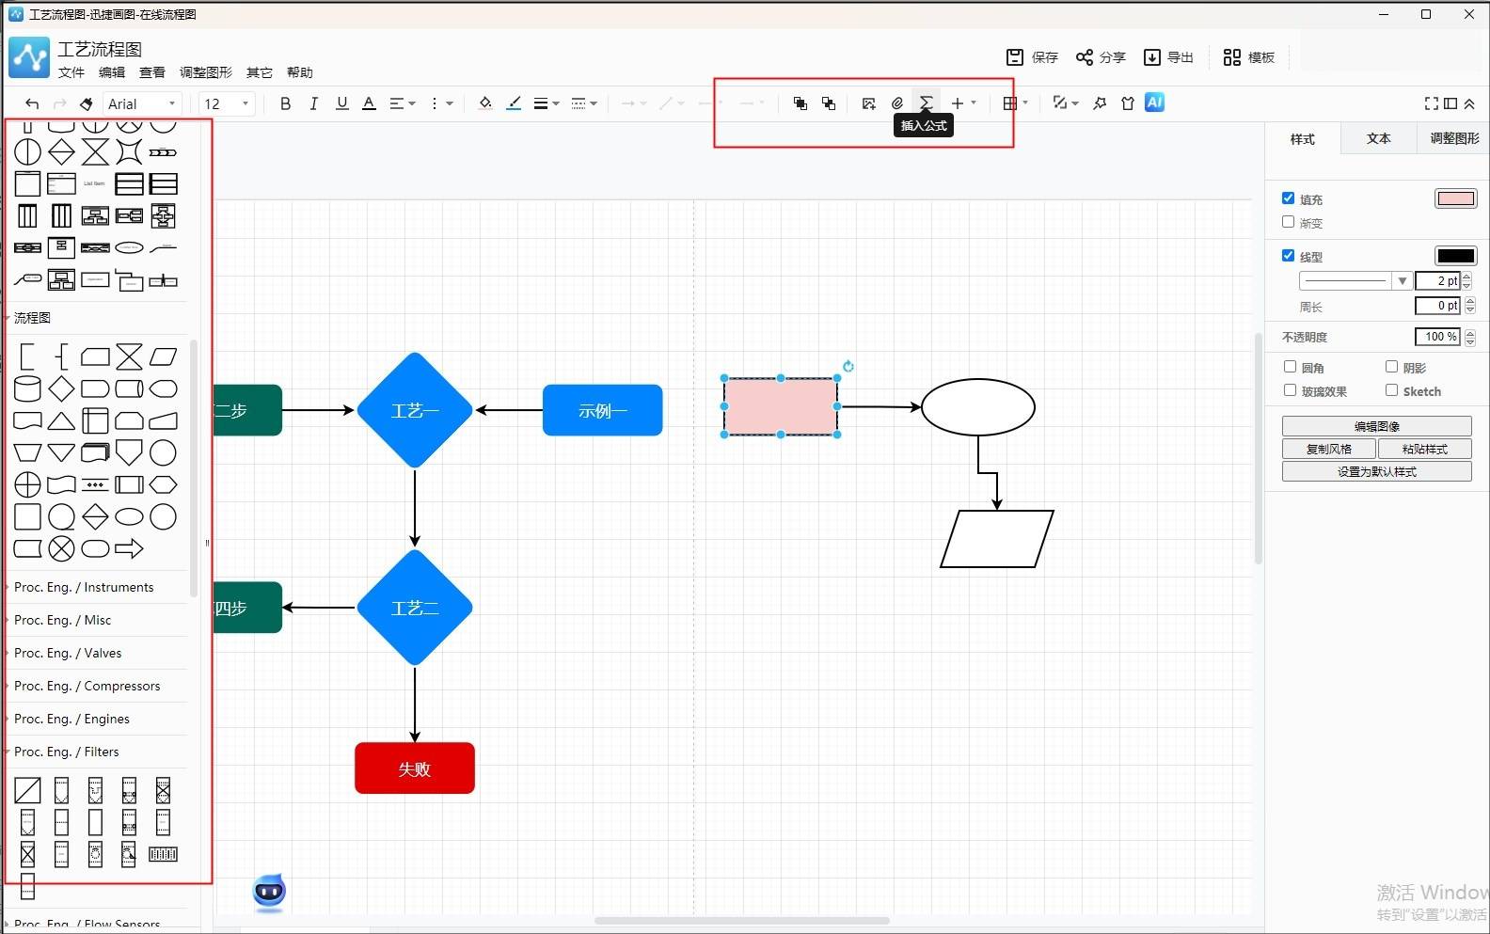1490x934 pixels.
Task: Click the insert formula sigma icon
Action: 927,103
